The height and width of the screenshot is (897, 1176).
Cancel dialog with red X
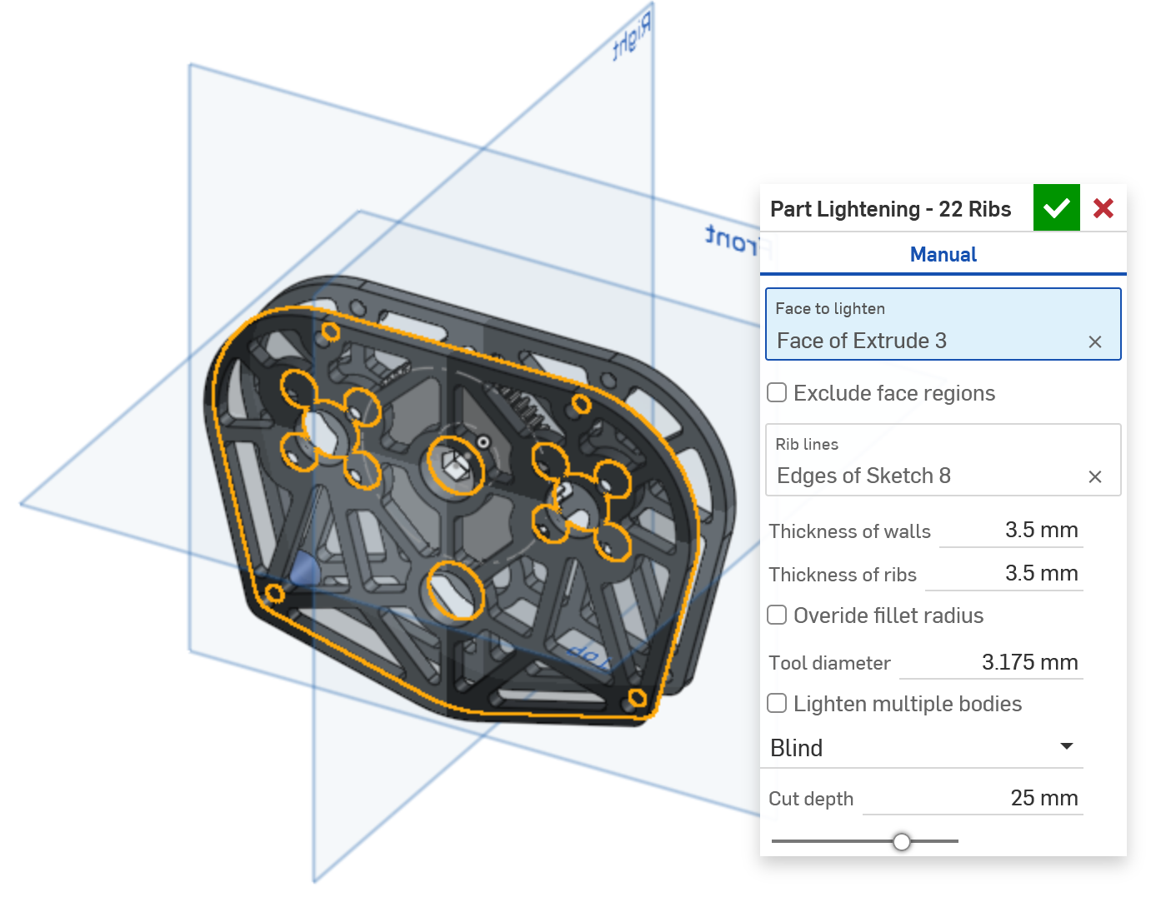click(x=1103, y=208)
